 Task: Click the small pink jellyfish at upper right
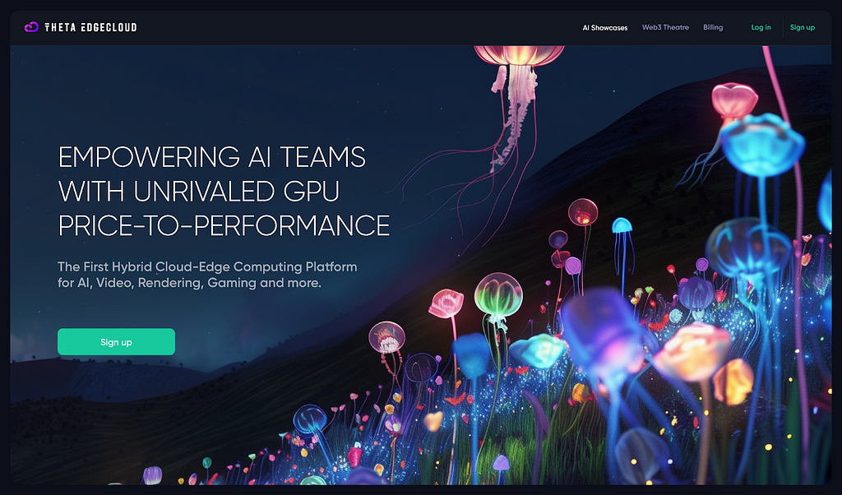pyautogui.click(x=734, y=100)
